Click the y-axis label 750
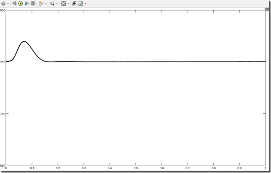The width and height of the screenshot is (271, 173). click(3, 62)
